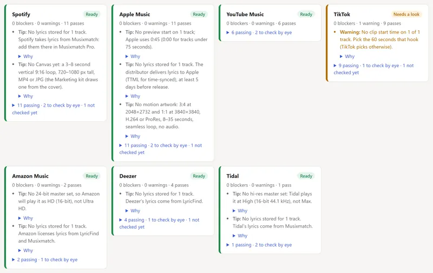Click the Tidal Ready status badge
433x273 pixels.
pyautogui.click(x=306, y=176)
